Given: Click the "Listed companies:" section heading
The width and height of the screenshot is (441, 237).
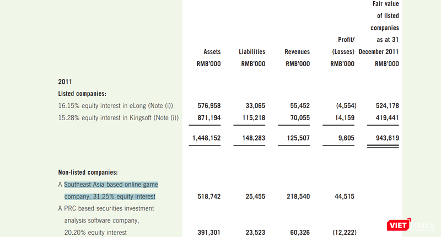Looking at the screenshot, I should [x=82, y=93].
